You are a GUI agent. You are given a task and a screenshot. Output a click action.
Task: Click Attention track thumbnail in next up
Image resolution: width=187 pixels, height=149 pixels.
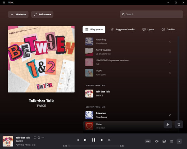pos(89,115)
